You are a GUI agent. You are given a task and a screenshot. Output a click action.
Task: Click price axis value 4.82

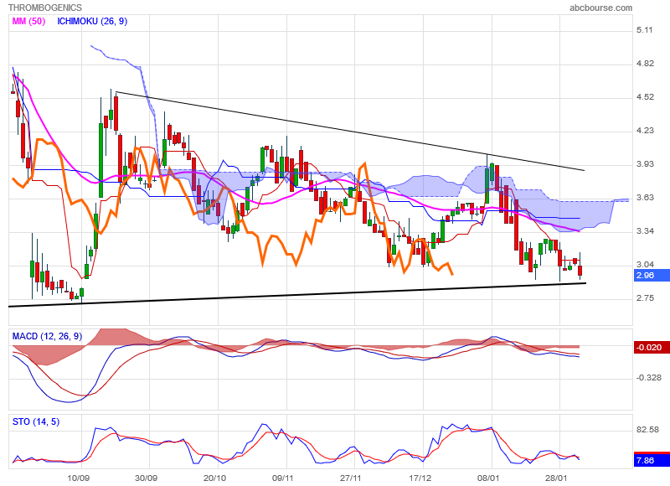pos(645,63)
